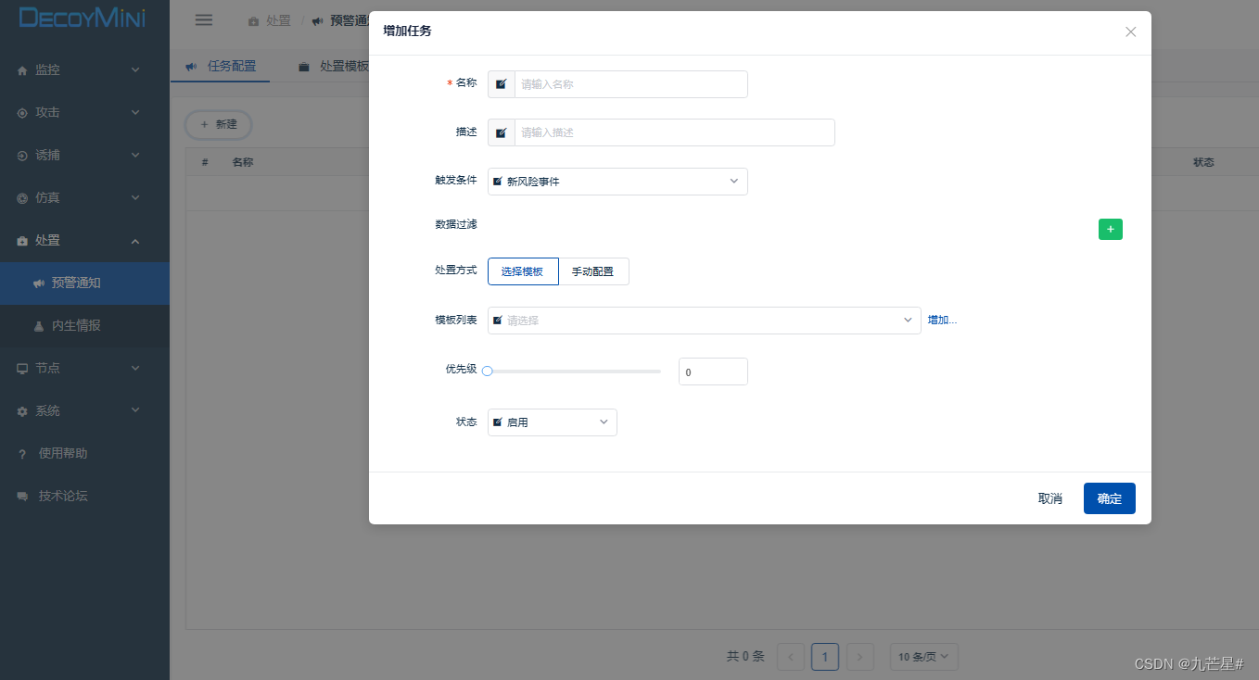This screenshot has width=1259, height=680.
Task: Open 使用帮助 in the sidebar
Action: tap(84, 454)
